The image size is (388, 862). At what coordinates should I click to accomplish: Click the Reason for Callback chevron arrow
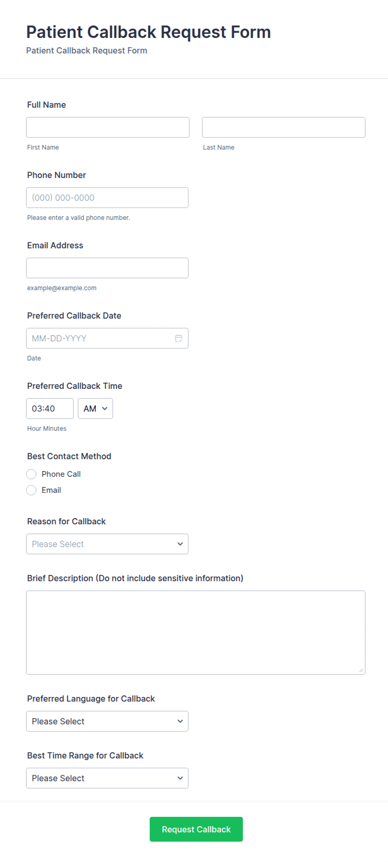(180, 544)
